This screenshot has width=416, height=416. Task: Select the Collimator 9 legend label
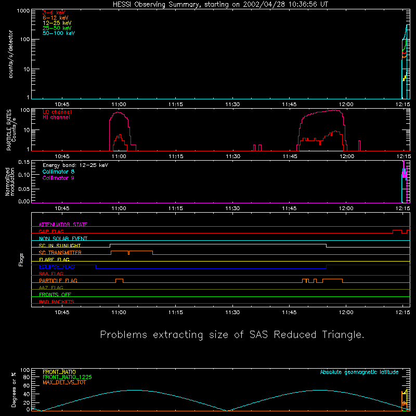coord(58,178)
